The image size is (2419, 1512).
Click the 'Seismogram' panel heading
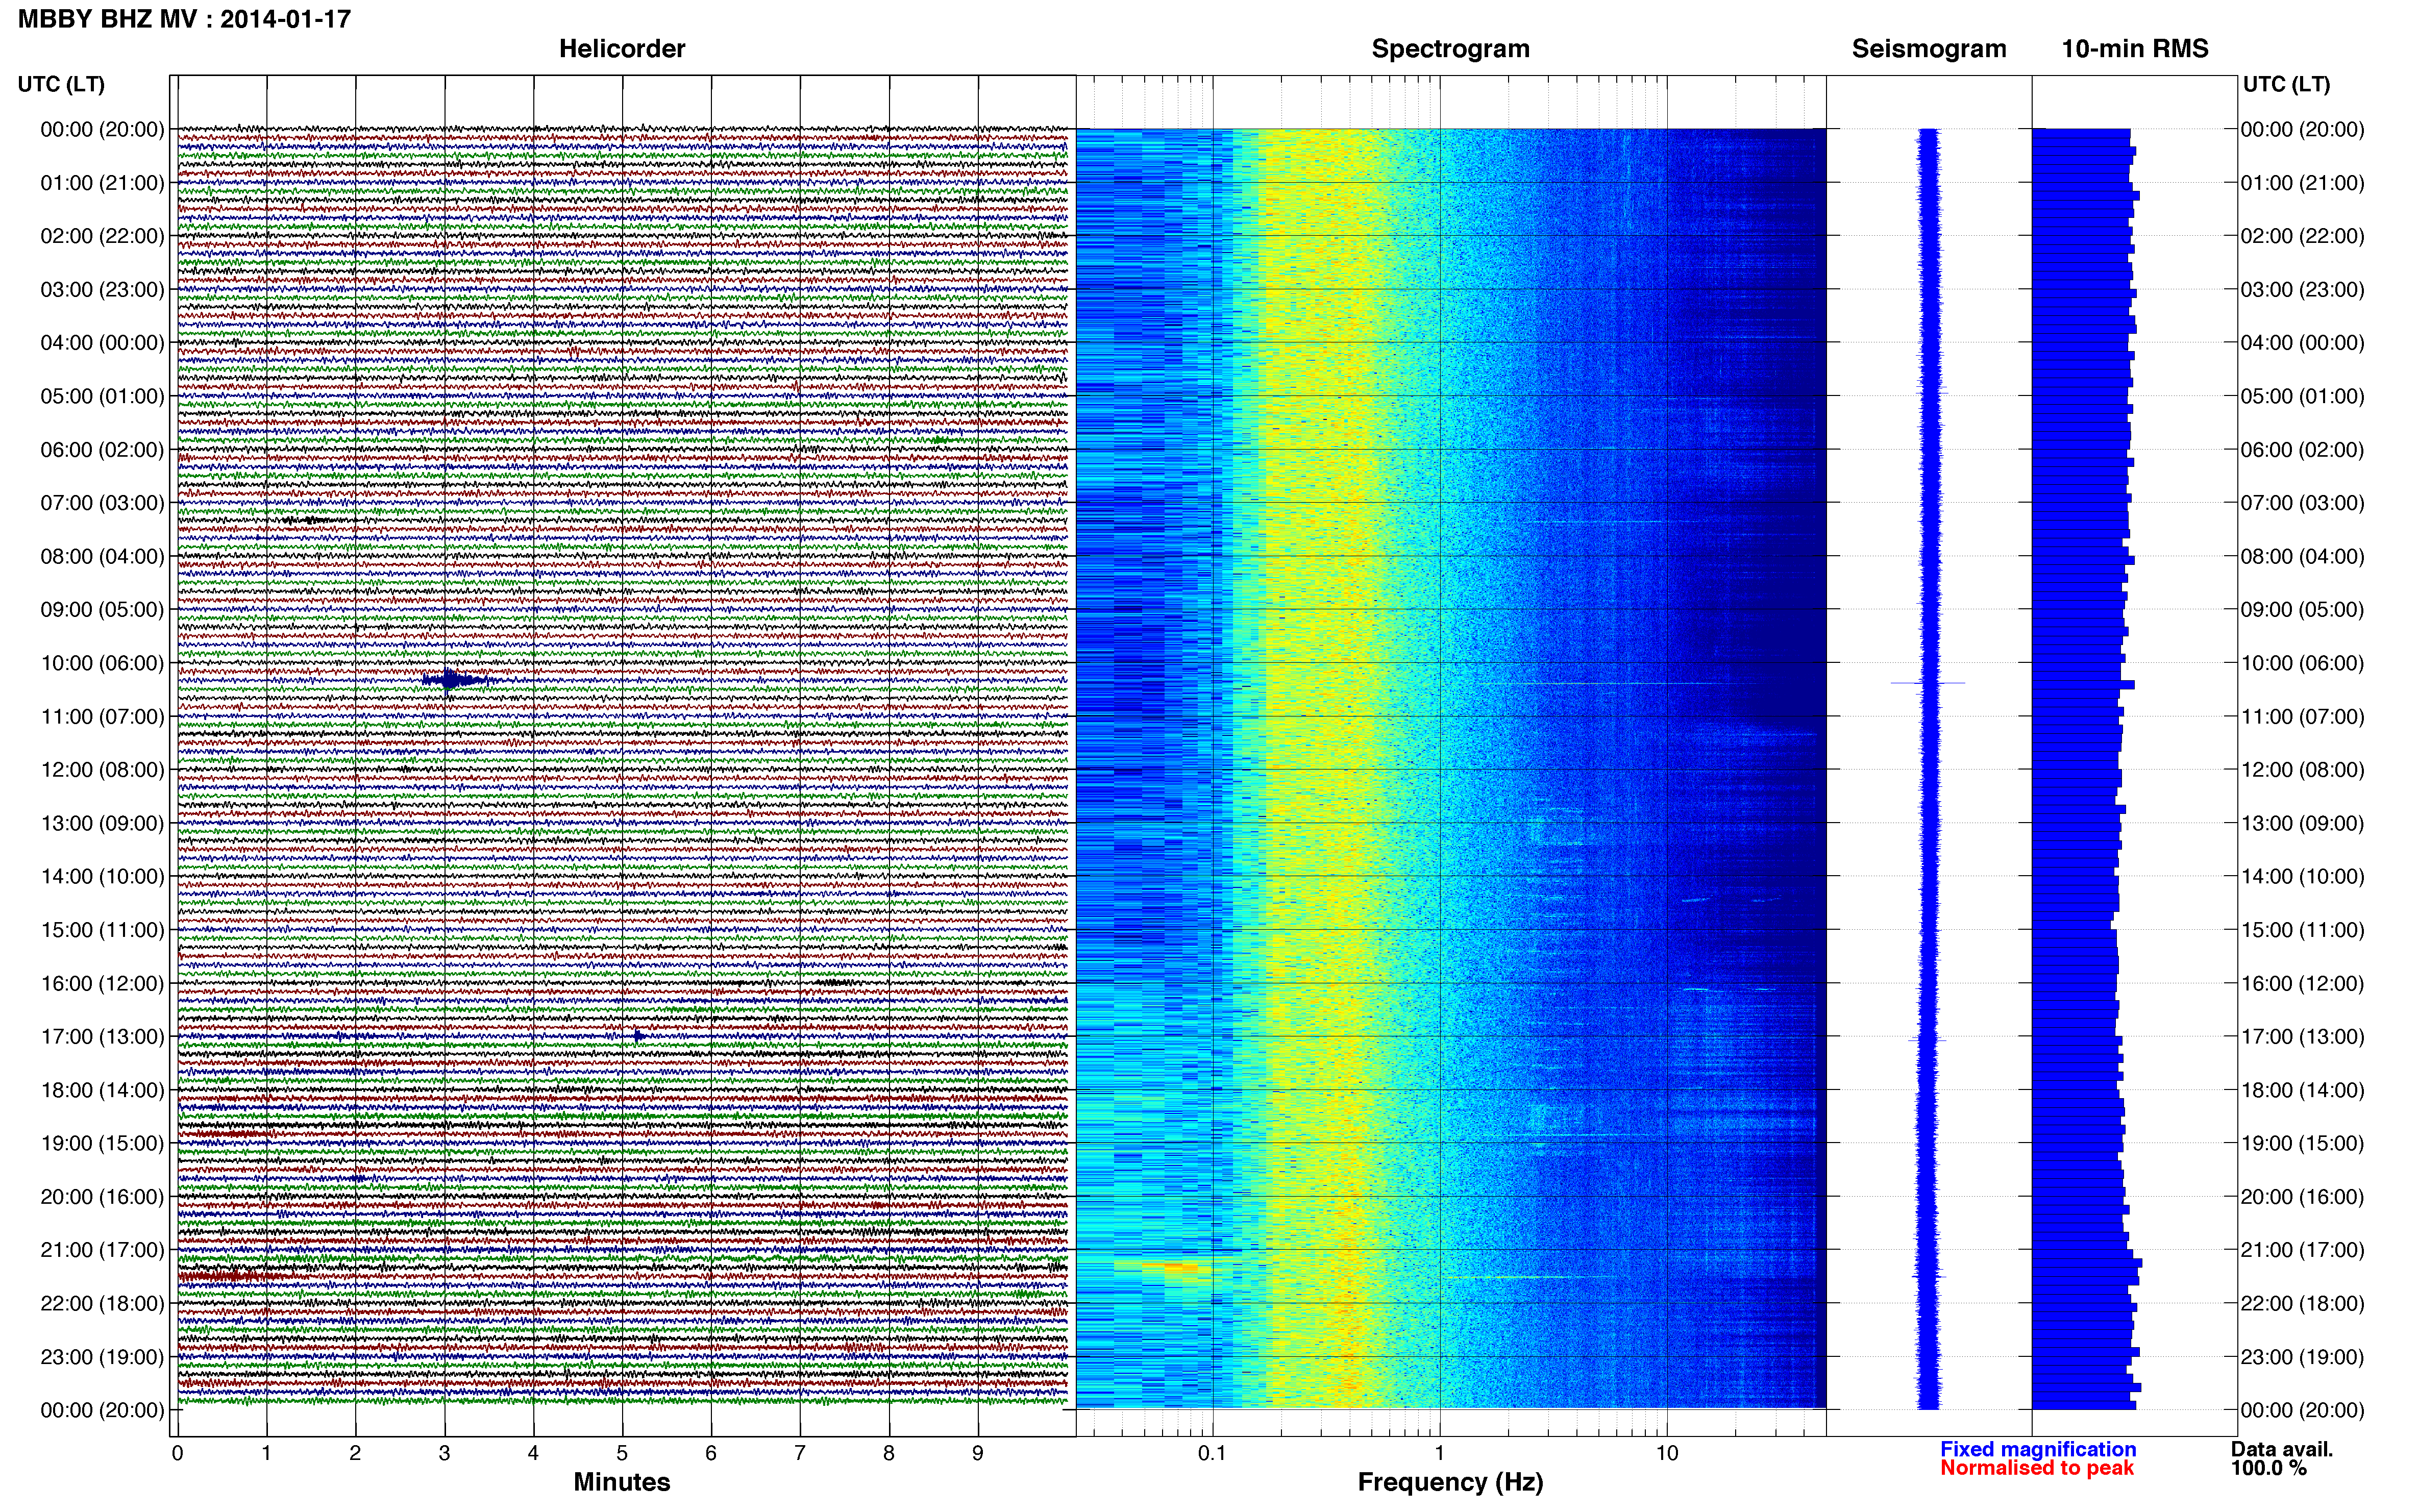[x=1929, y=49]
